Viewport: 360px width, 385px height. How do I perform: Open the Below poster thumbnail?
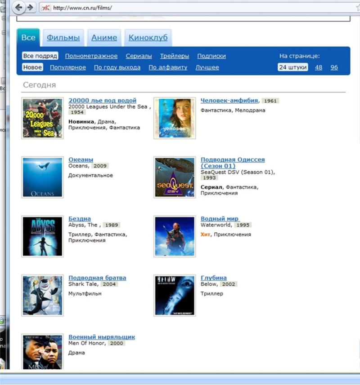[x=175, y=296]
